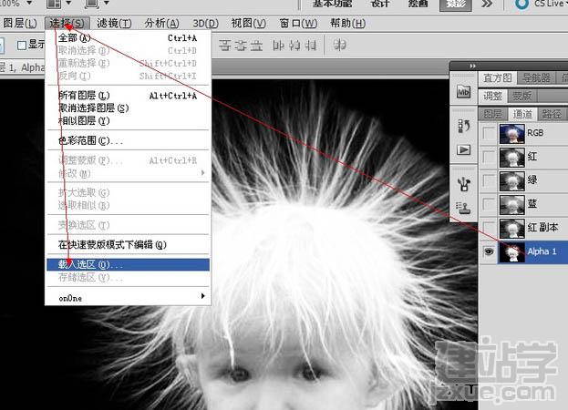The image size is (568, 410).
Task: Select the Alpha 1 channel thumbnail
Action: (x=511, y=252)
